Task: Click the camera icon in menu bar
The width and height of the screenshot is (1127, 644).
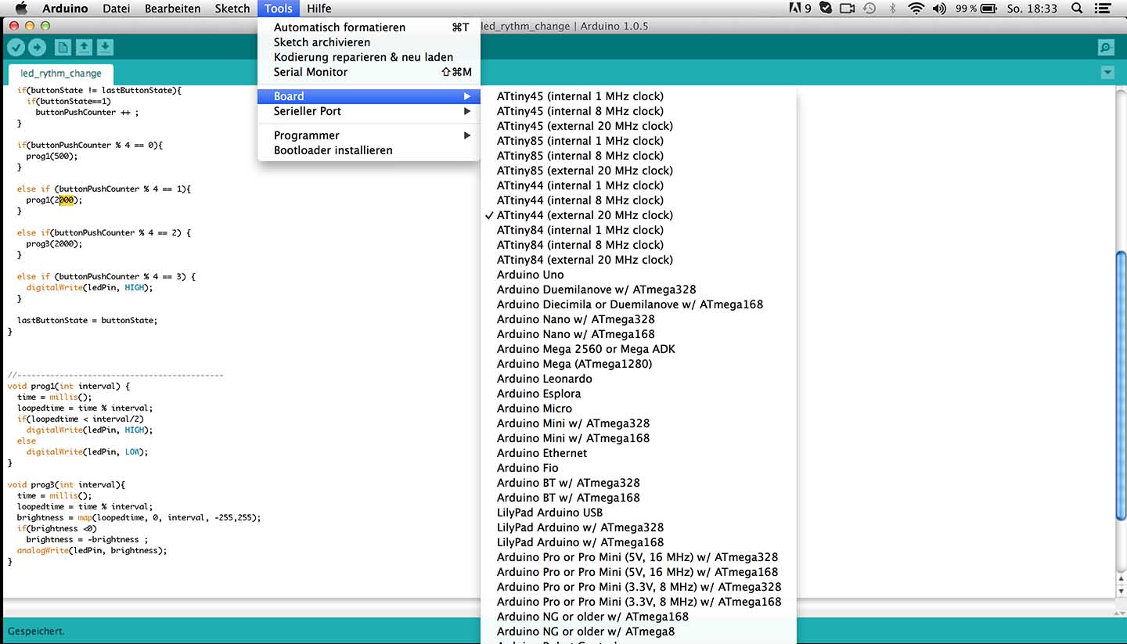Action: 848,9
